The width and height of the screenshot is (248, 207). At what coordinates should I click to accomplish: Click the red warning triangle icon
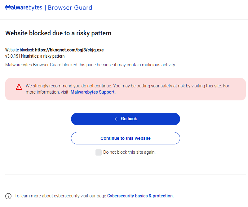(x=19, y=87)
